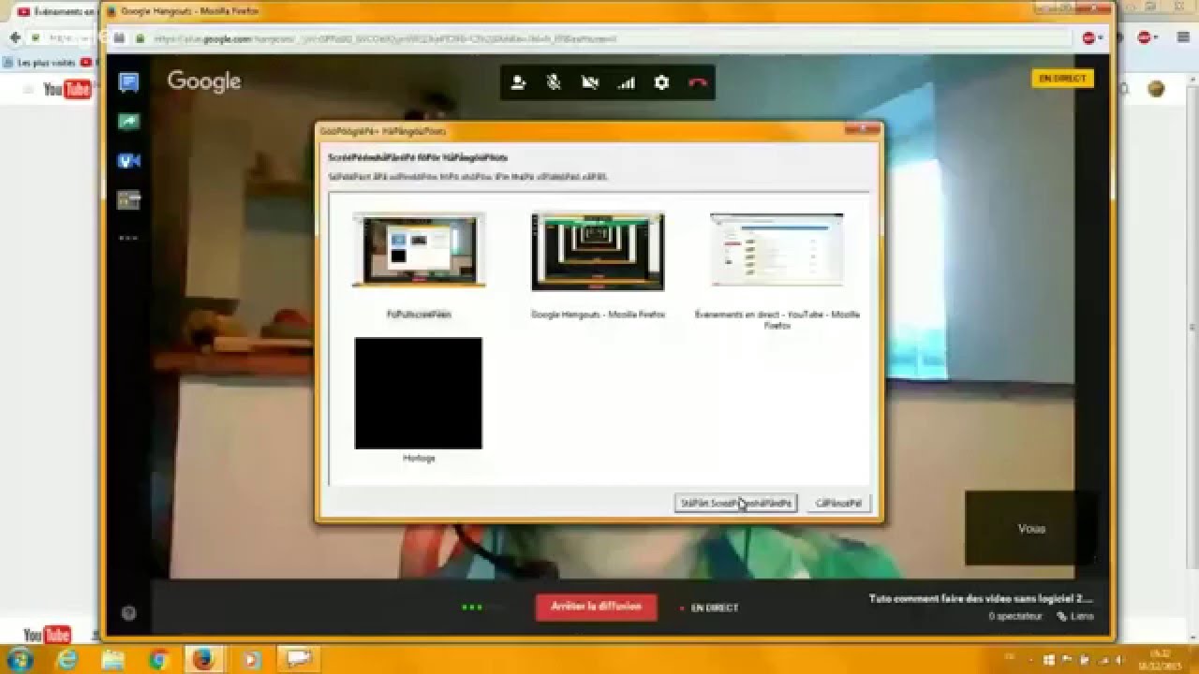Open Google Chrome from taskbar

click(x=158, y=659)
